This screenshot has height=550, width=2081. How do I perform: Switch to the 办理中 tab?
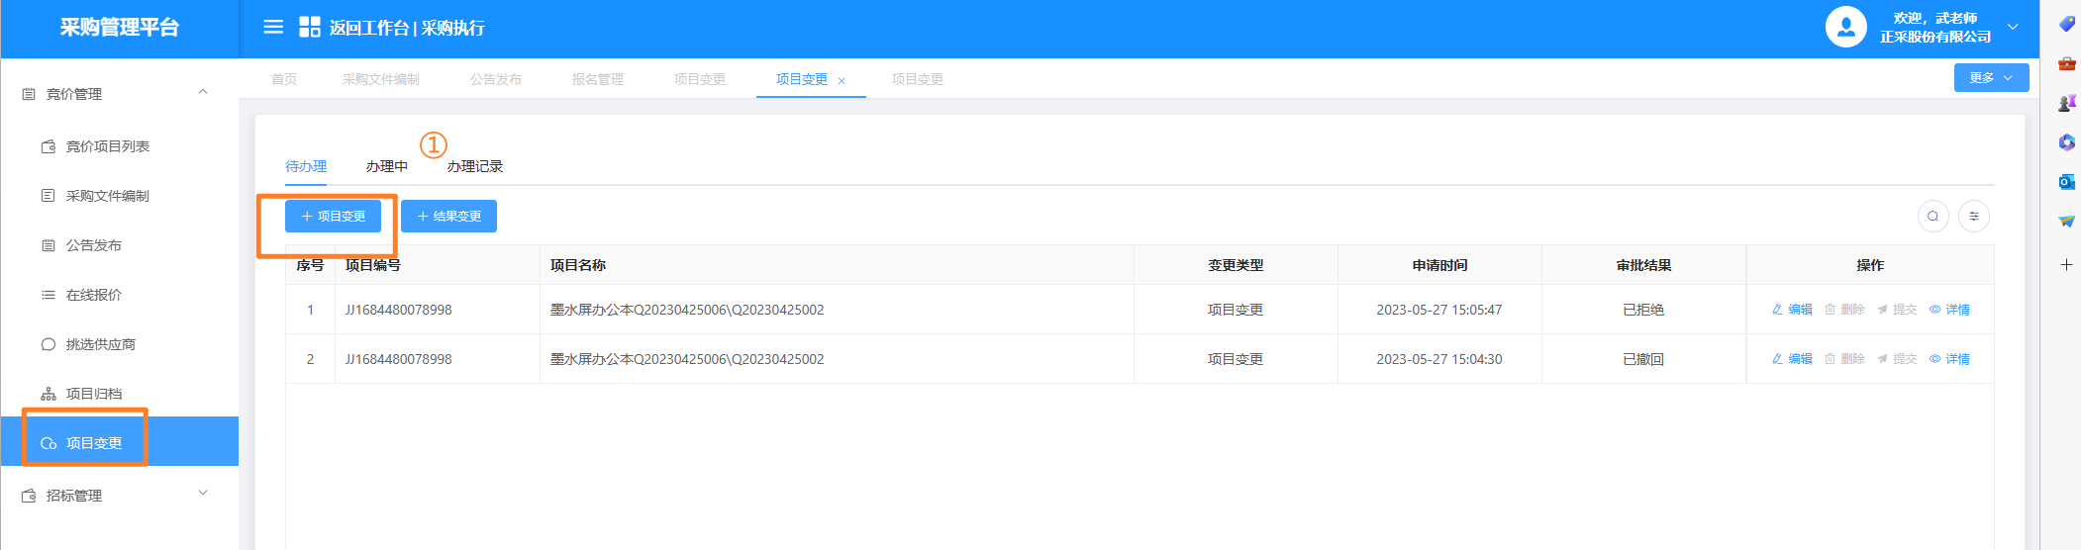tap(386, 166)
